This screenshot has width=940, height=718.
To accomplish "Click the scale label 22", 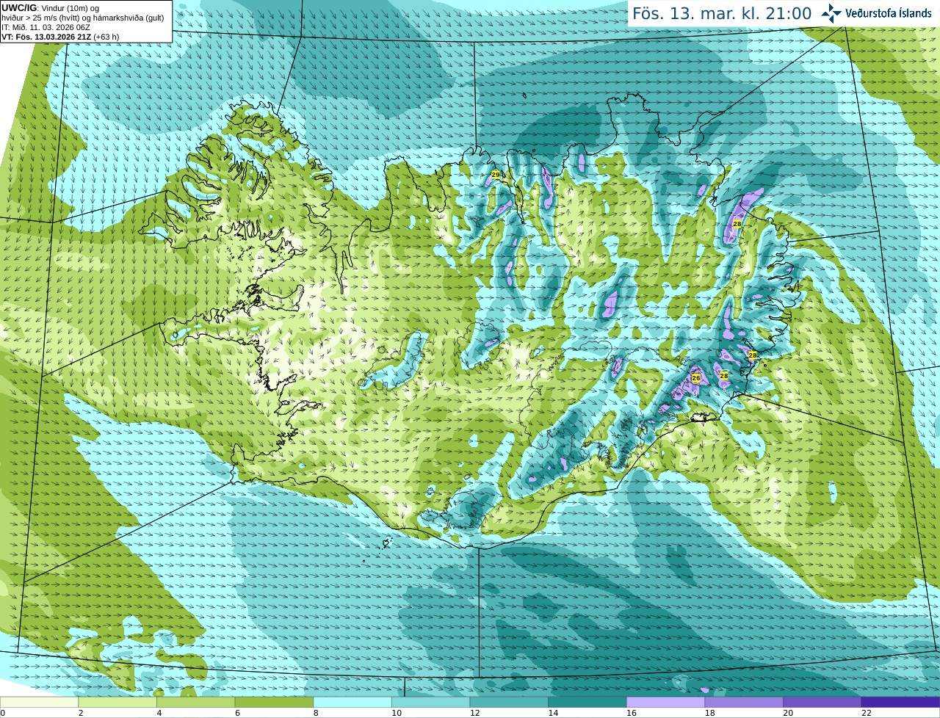I will point(867,713).
